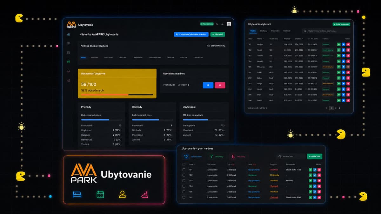The height and width of the screenshot is (214, 381).
Task: Tick the select-all checkbox in plan table header
Action: point(184,165)
